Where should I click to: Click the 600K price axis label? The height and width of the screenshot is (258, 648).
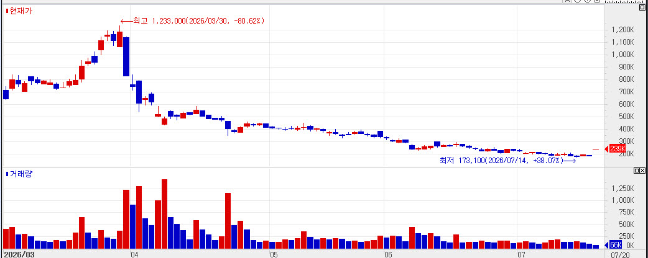tap(625, 104)
